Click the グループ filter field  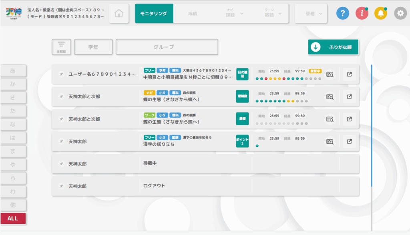coord(167,47)
